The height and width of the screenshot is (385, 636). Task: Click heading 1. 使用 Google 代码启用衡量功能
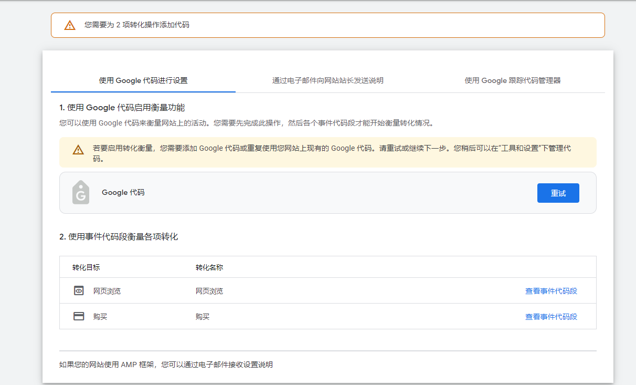pyautogui.click(x=122, y=108)
